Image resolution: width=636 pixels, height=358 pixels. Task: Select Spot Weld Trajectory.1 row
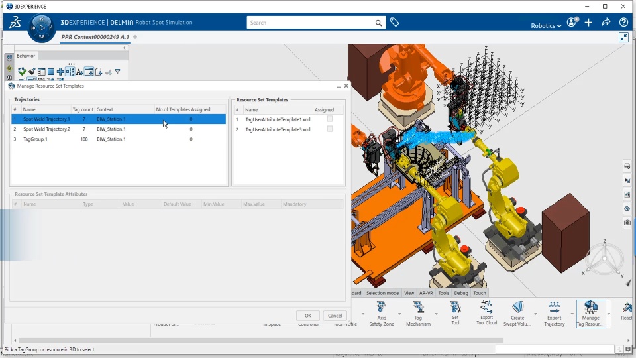pyautogui.click(x=119, y=119)
